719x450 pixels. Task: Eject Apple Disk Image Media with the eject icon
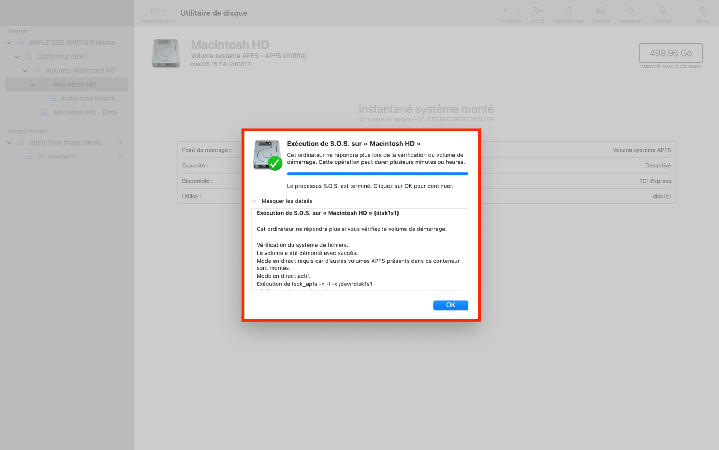(x=121, y=143)
